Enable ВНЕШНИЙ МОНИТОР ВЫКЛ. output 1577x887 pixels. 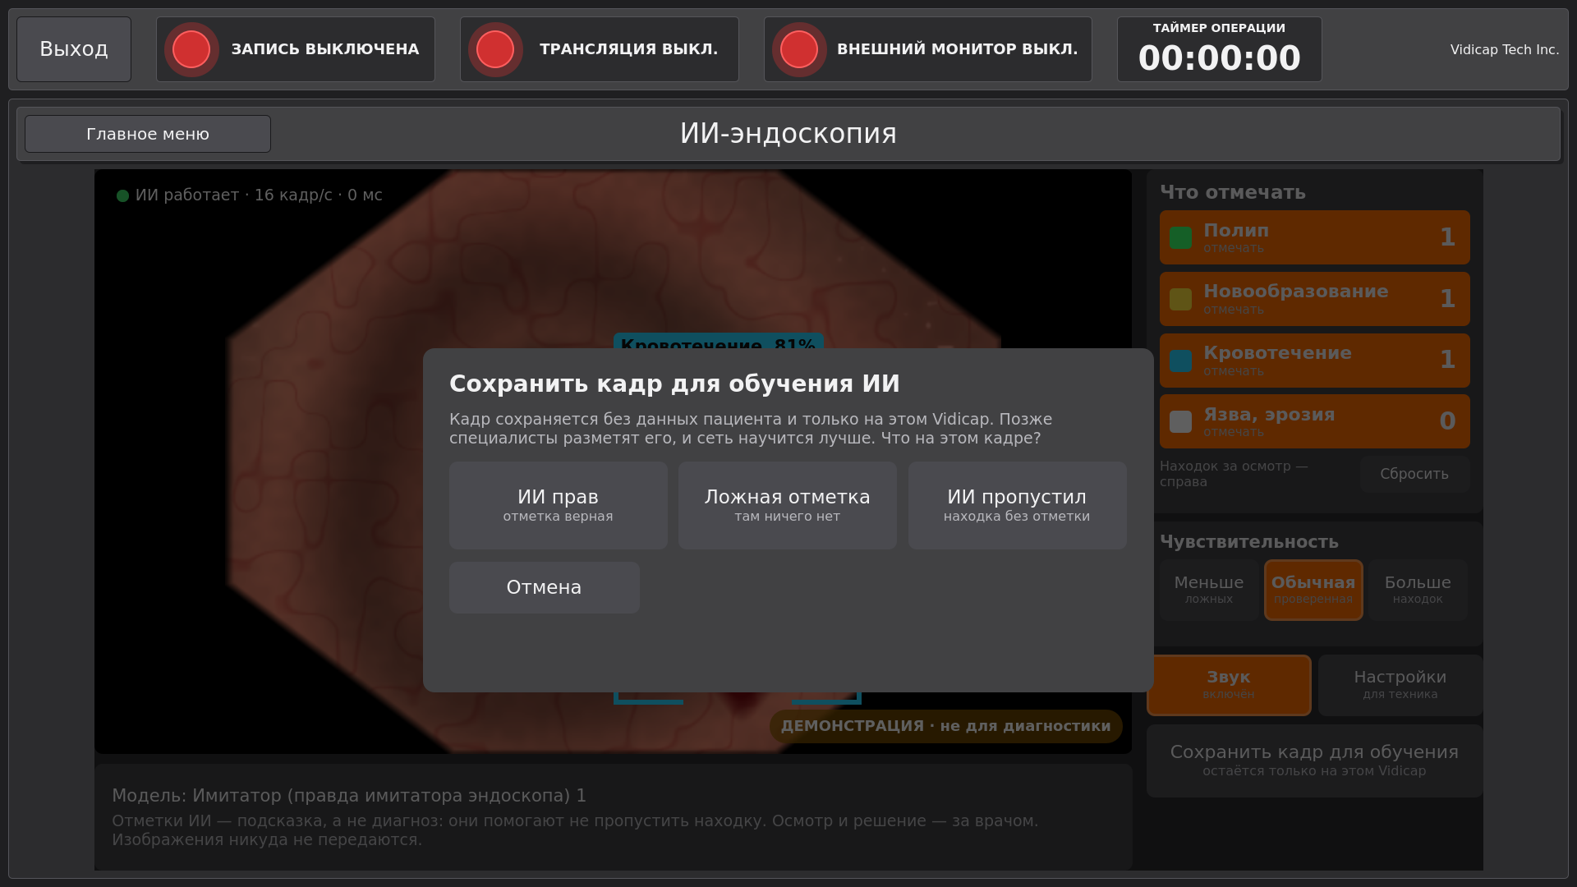pyautogui.click(x=928, y=49)
